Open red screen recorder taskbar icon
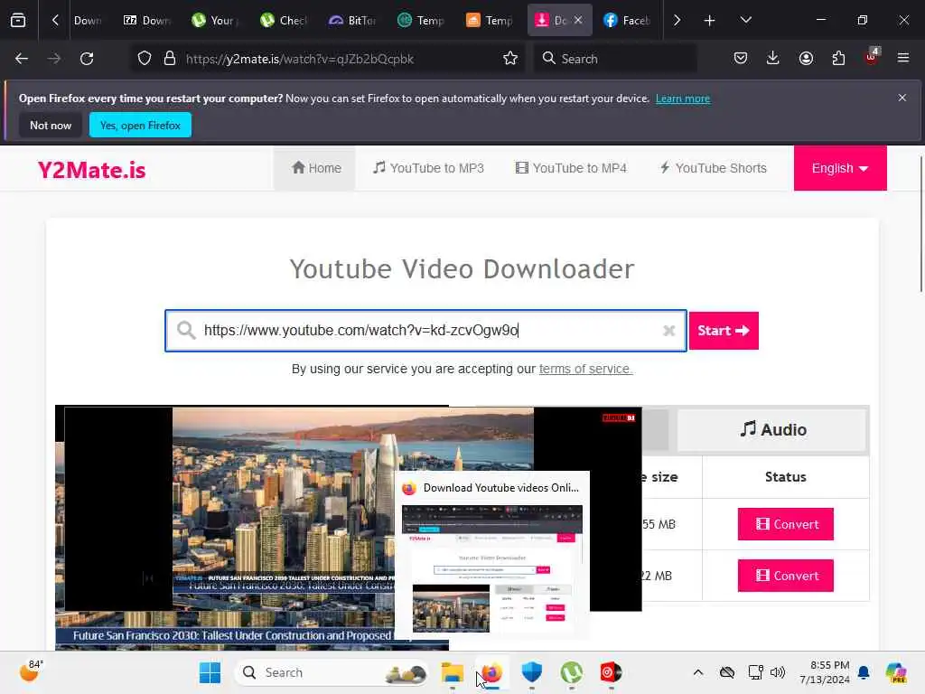The height and width of the screenshot is (694, 925). (611, 672)
